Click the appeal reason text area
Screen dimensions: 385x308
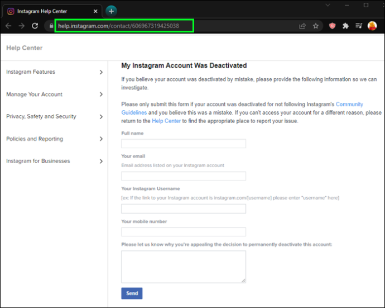point(184,267)
